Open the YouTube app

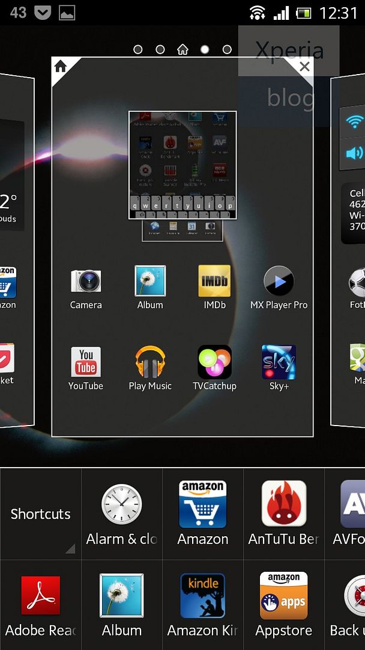point(86,369)
